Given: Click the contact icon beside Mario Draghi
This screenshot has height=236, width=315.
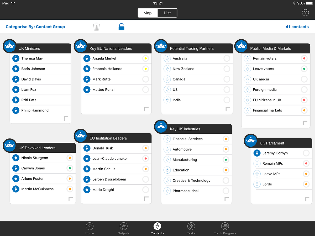Looking at the screenshot, I should [x=87, y=190].
